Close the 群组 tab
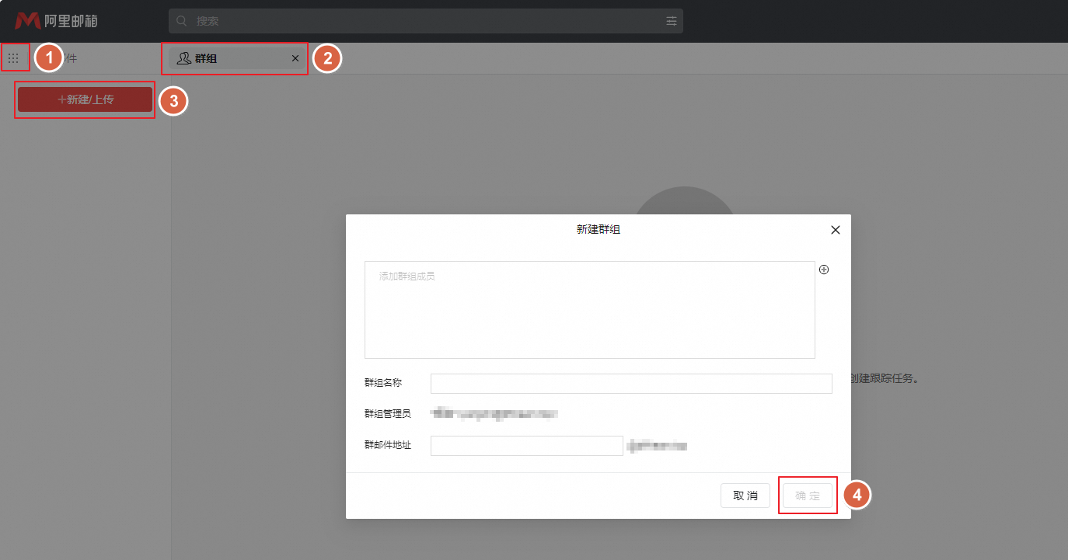Viewport: 1068px width, 560px height. coord(295,58)
